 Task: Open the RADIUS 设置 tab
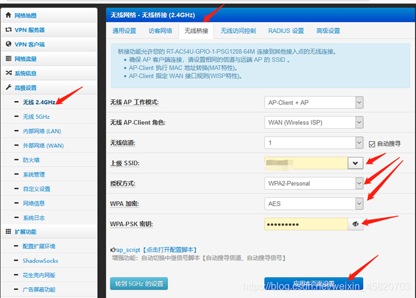tap(286, 31)
